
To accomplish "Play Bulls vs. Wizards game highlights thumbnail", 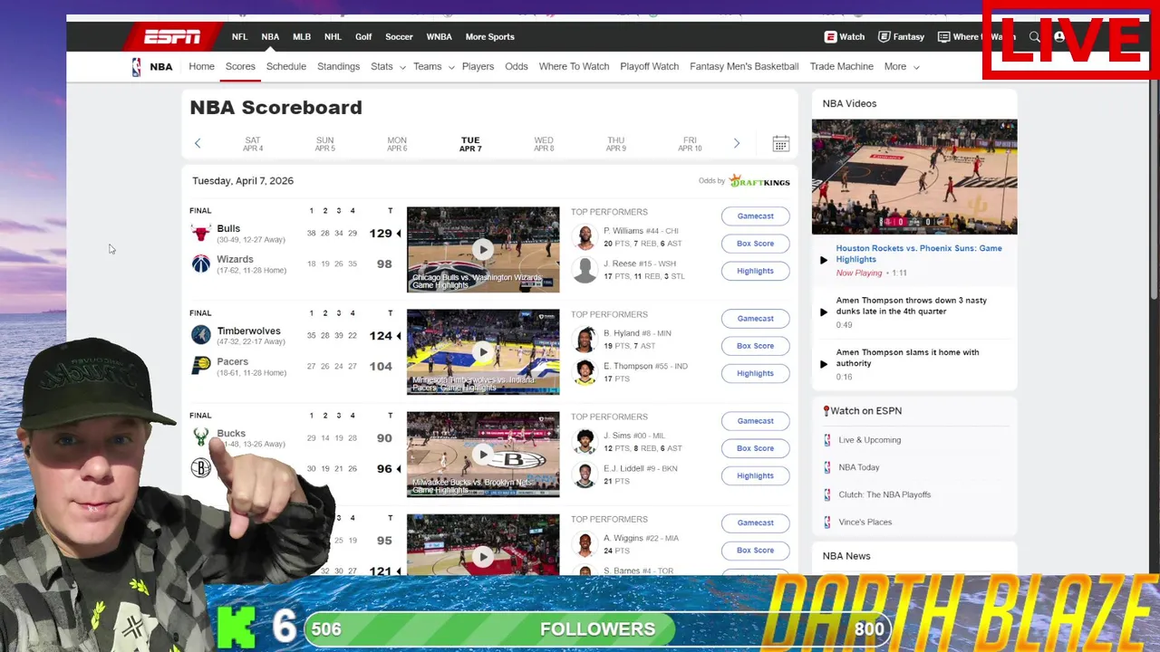I will [483, 250].
